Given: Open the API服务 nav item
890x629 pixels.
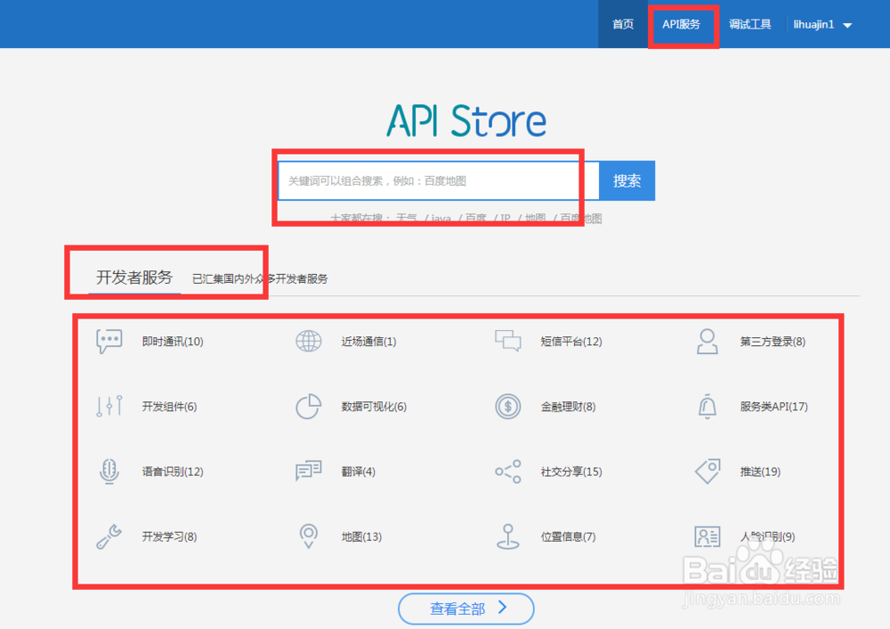Looking at the screenshot, I should (x=681, y=24).
